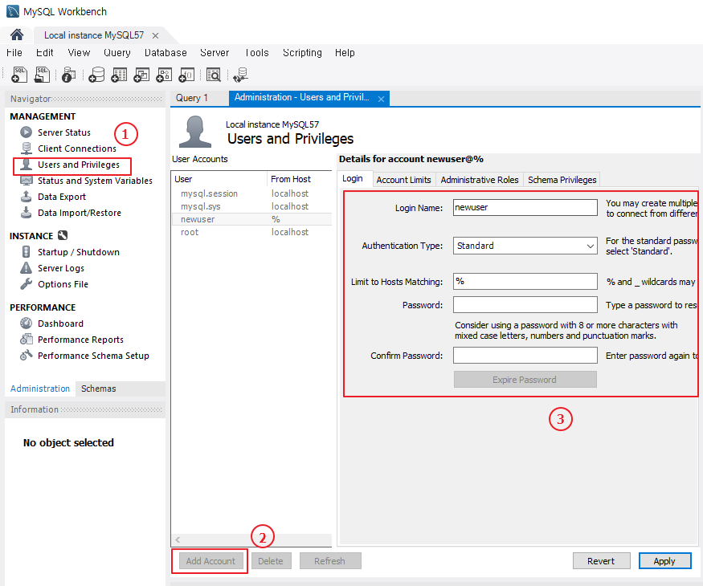Switch to the Account Limits tab

click(x=403, y=180)
